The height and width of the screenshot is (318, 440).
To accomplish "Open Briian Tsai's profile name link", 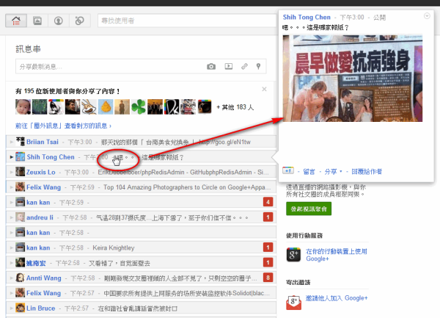I will (x=43, y=142).
